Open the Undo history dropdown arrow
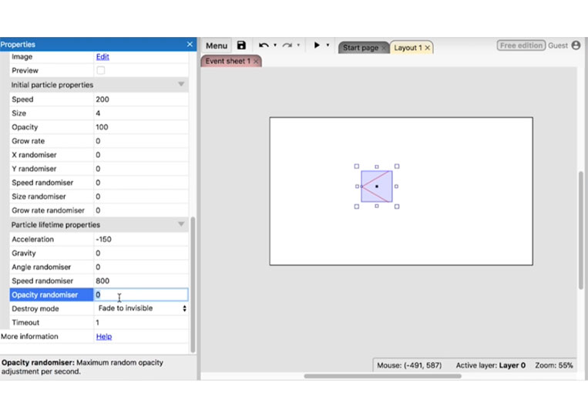Viewport: 588px width, 417px height. tap(275, 45)
